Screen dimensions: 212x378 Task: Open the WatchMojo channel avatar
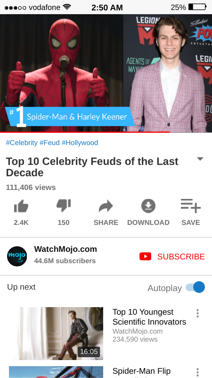pos(17,256)
